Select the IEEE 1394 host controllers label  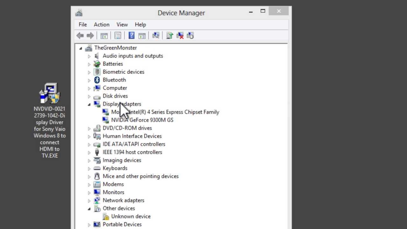(132, 152)
